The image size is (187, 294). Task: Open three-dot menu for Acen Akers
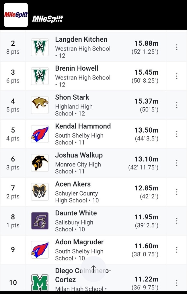pos(177,192)
